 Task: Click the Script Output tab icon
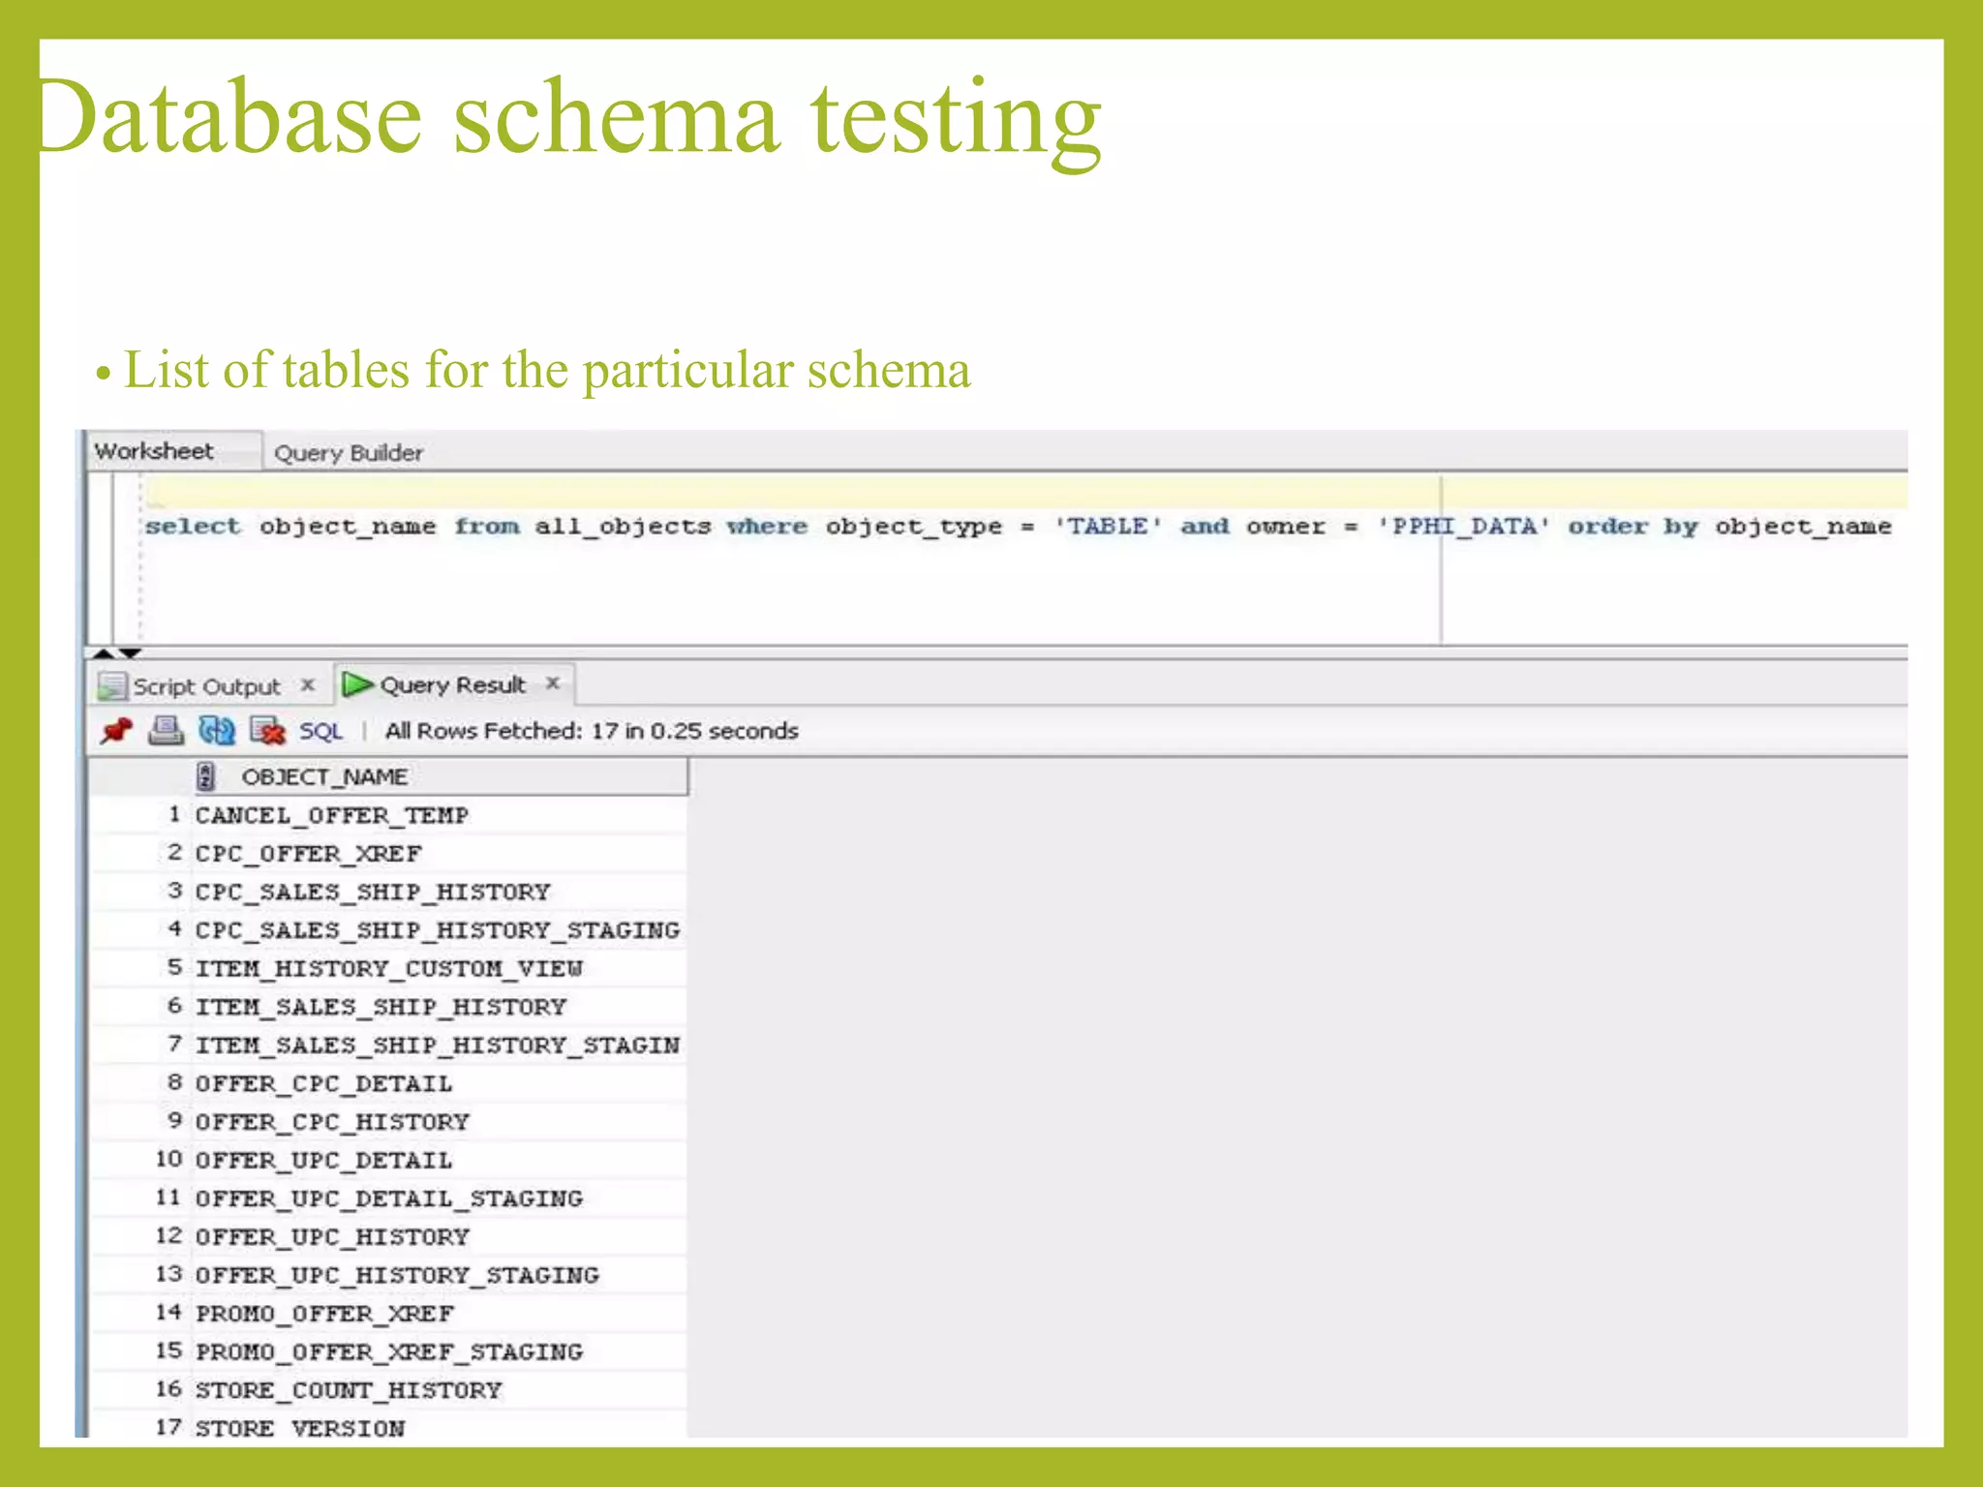pyautogui.click(x=112, y=686)
